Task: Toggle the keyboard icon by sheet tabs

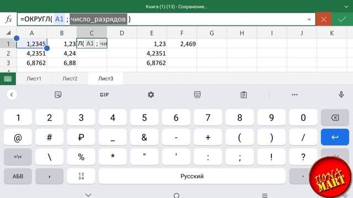Action: (8, 79)
